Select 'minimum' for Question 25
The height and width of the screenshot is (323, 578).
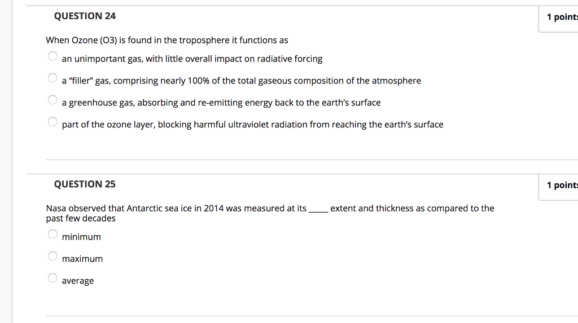[x=52, y=234]
